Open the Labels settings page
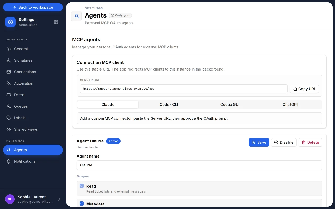This screenshot has width=335, height=209. click(x=33, y=118)
